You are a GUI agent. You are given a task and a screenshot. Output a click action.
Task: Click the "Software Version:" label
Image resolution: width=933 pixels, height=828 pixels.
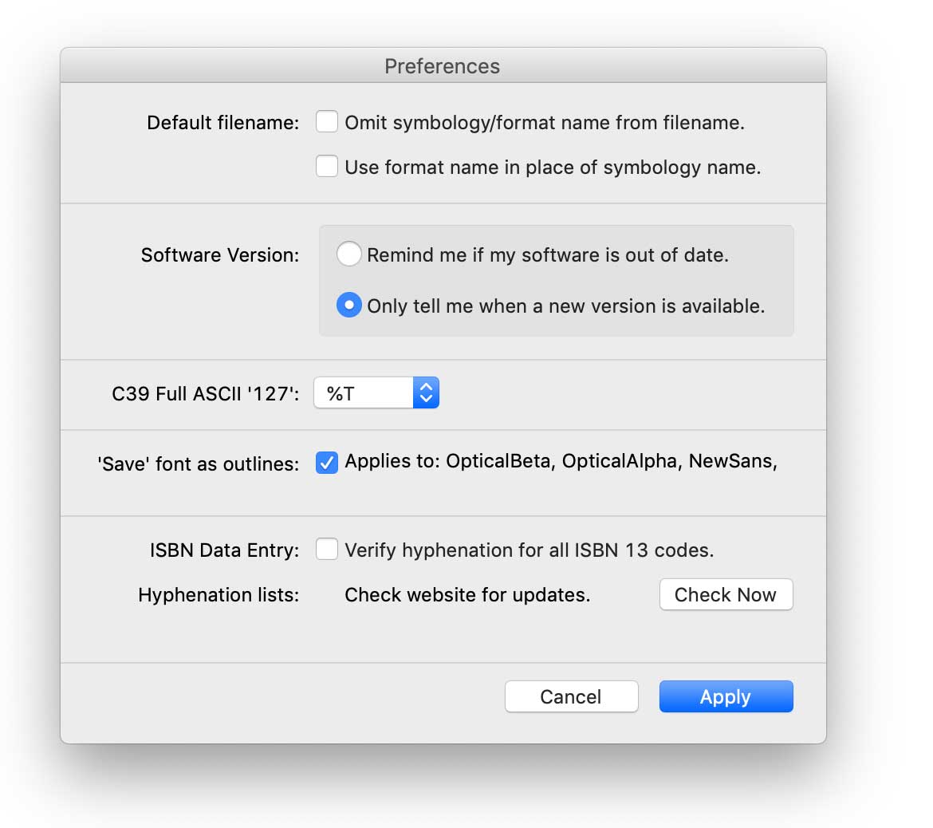click(220, 255)
